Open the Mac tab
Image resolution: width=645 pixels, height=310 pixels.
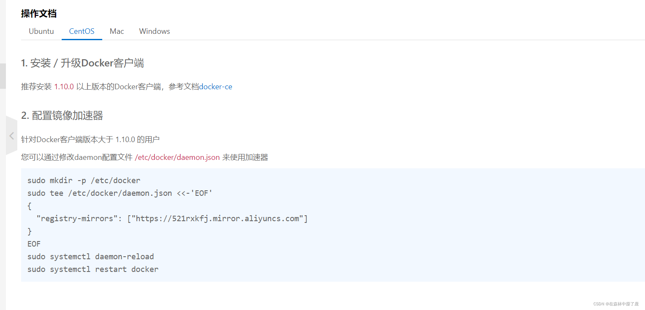[117, 31]
